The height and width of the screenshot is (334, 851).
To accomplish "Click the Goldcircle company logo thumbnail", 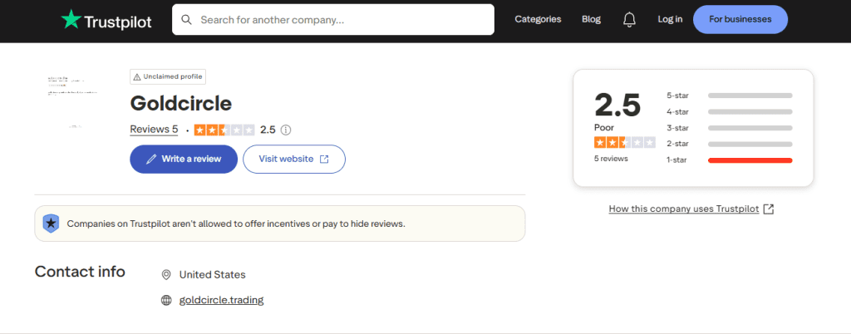I will (x=73, y=103).
